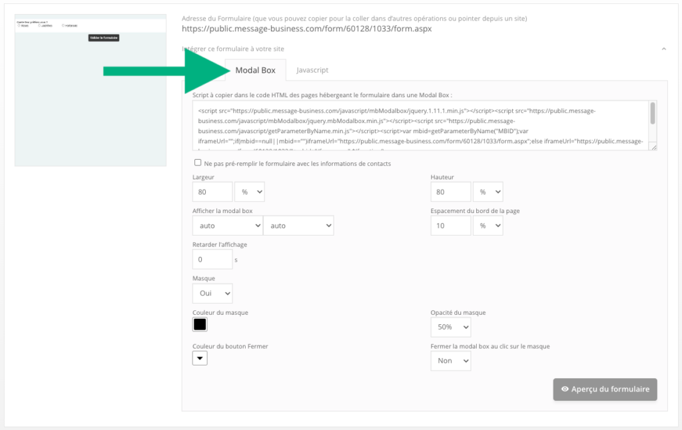Click the form preview thumbnail
Viewport: 682px width, 430px height.
[x=91, y=90]
